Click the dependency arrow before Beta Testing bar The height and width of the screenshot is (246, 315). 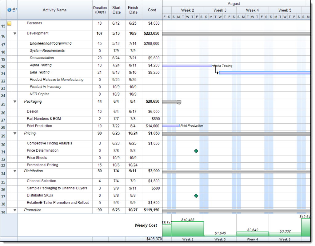(x=217, y=73)
